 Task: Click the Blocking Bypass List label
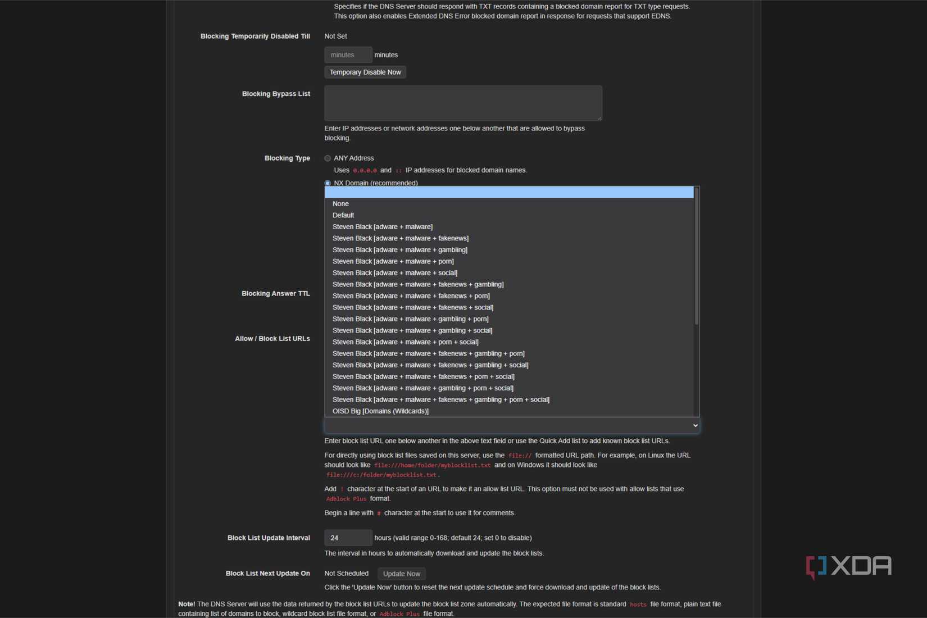(276, 94)
